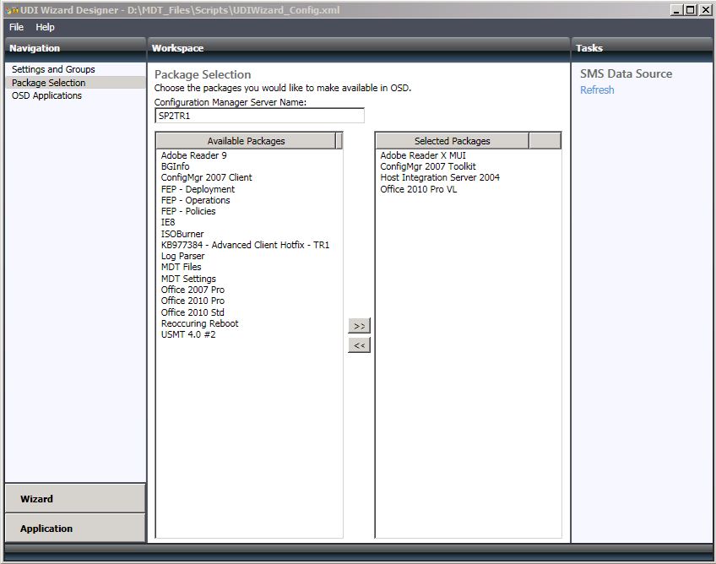Click the Configuration Manager Server Name field

click(x=259, y=116)
